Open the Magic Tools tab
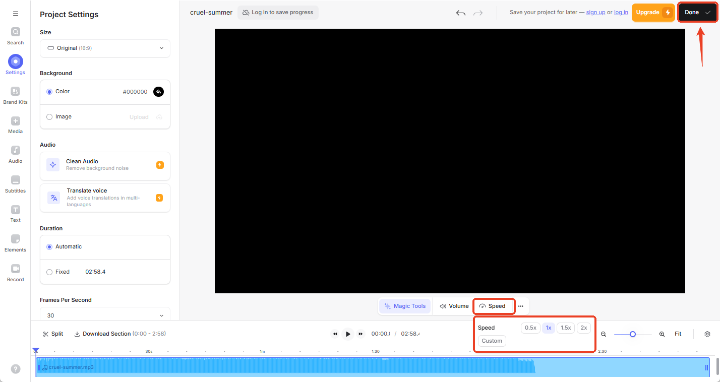Image resolution: width=720 pixels, height=382 pixels. (405, 306)
